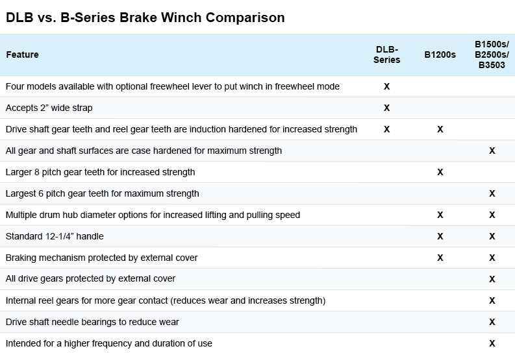Click the Feature column header
This screenshot has height=353, width=515.
(22, 55)
